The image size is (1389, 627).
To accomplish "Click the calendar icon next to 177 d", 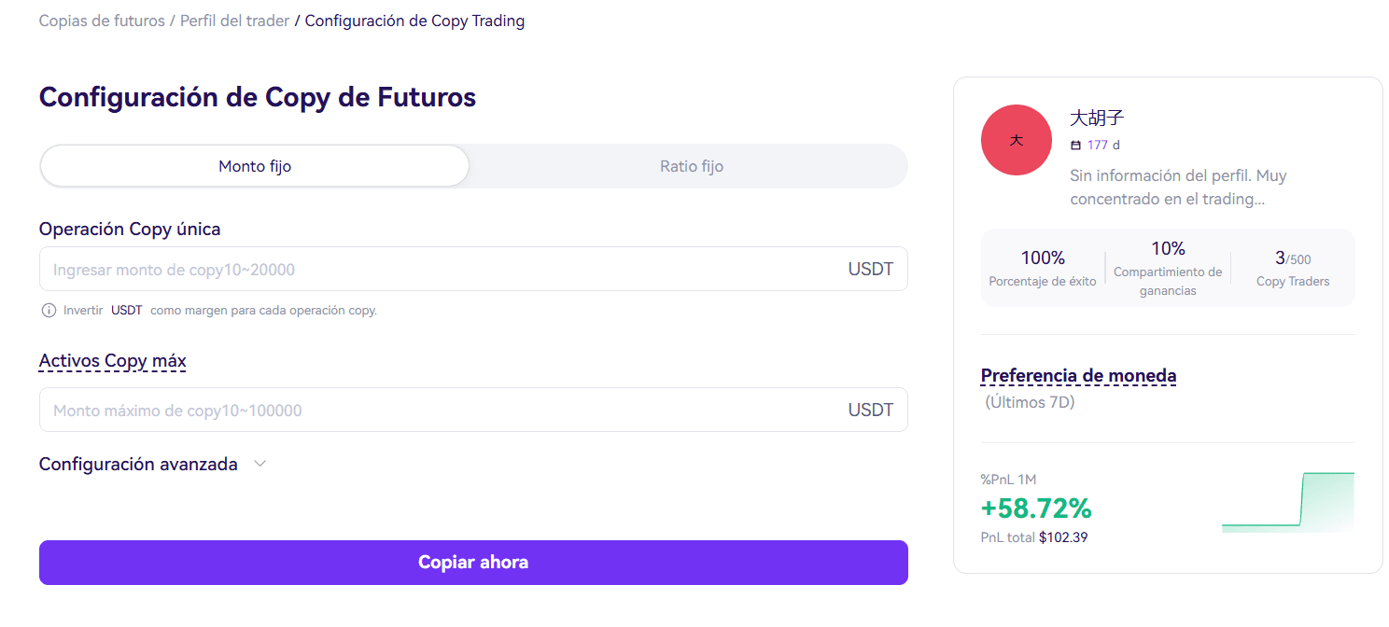I will (1075, 146).
